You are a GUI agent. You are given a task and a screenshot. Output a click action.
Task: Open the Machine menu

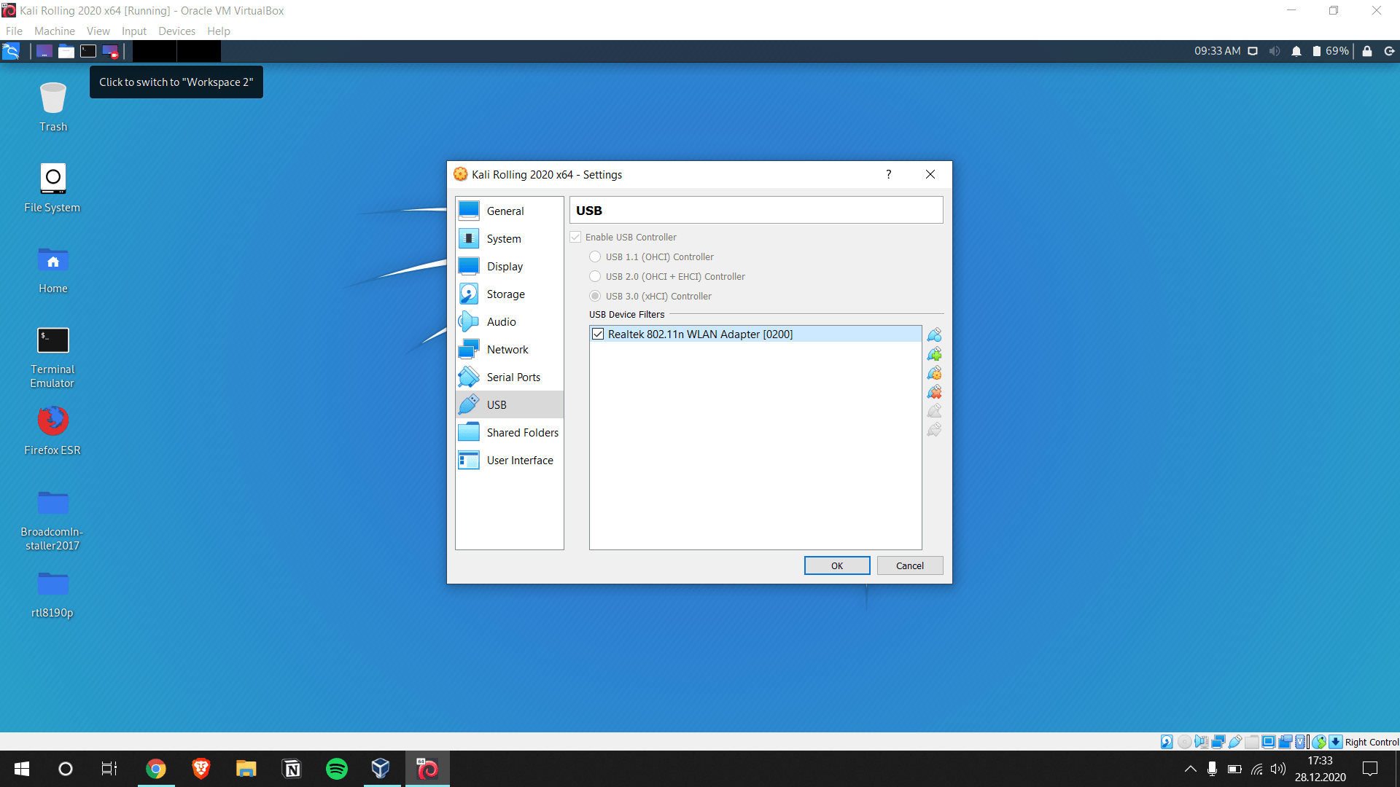coord(54,31)
